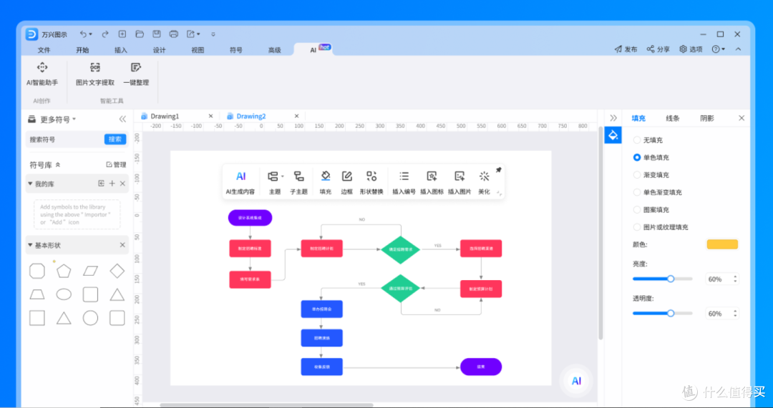Viewport: 773px width, 408px height.
Task: Click the plus icon in 我的库
Action: point(112,184)
